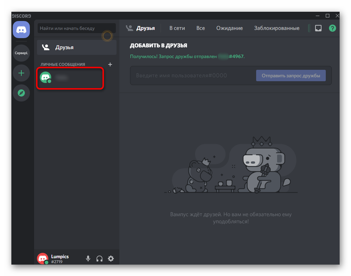Mute the microphone

pyautogui.click(x=88, y=259)
